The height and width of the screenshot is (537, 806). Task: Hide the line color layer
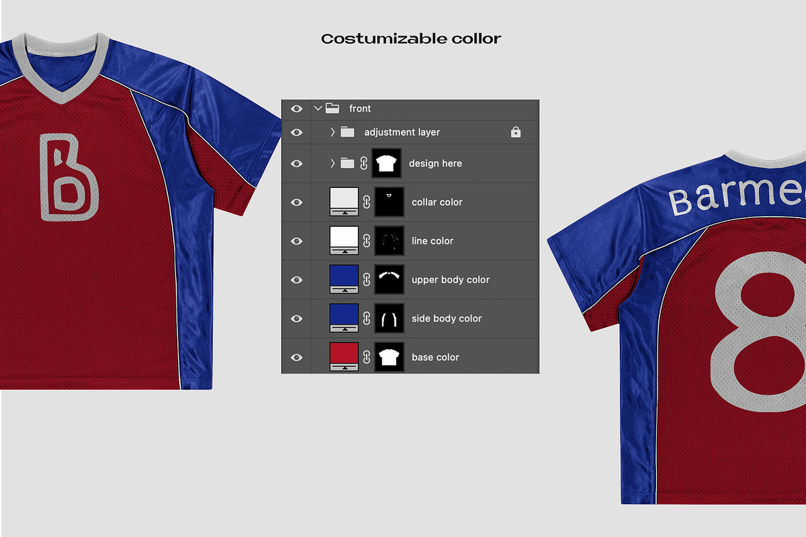tap(296, 242)
